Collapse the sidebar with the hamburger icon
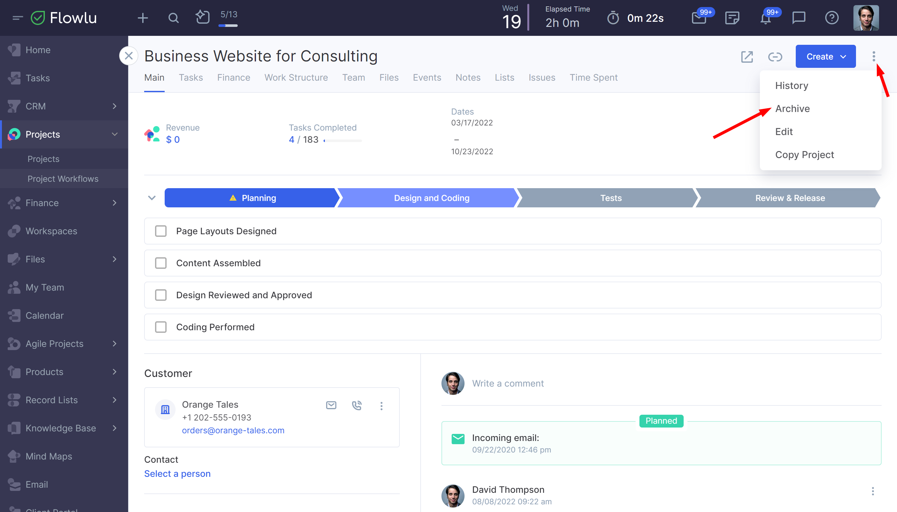The width and height of the screenshot is (897, 512). [x=17, y=18]
